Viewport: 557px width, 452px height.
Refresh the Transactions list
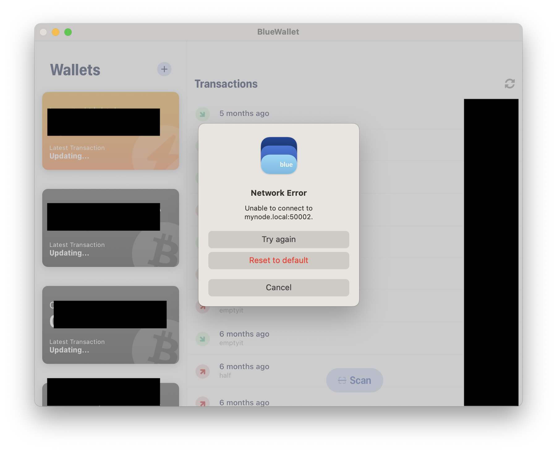click(509, 84)
